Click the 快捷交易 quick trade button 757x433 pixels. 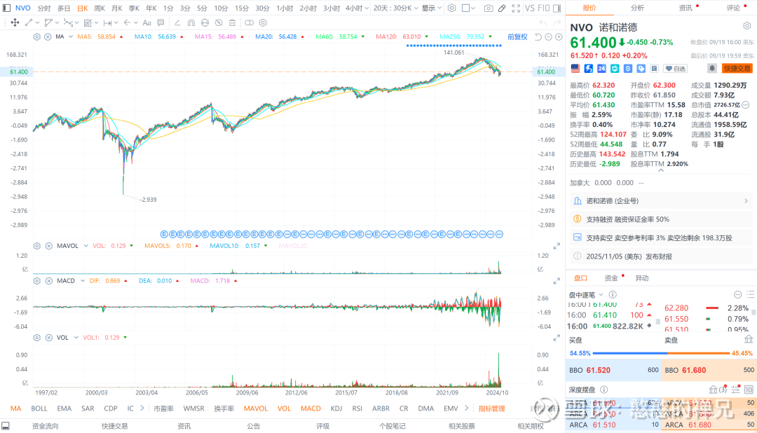(x=737, y=69)
